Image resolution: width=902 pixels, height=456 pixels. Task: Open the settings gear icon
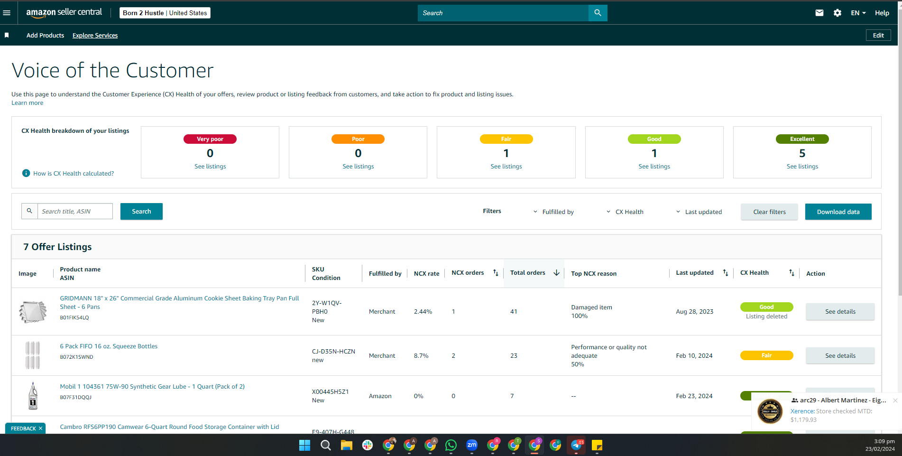pos(838,13)
